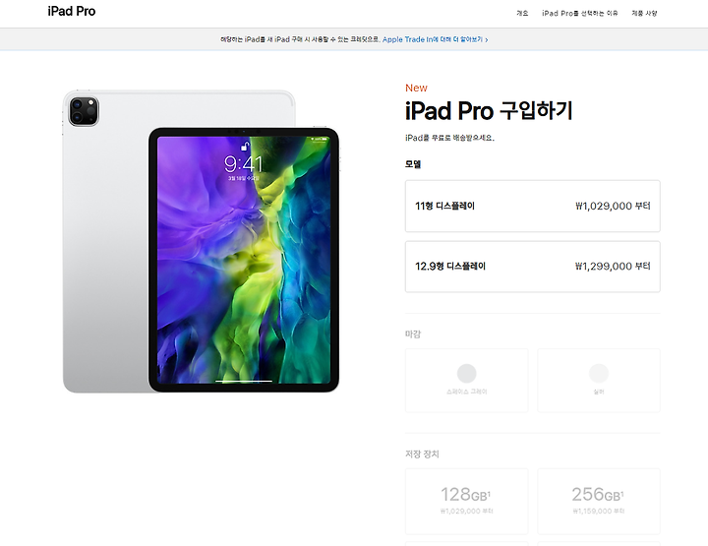Click the rear camera module on iPad image
The image size is (708, 546).
point(83,111)
